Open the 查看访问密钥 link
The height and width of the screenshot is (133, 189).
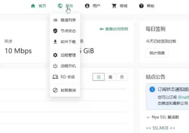click(x=114, y=29)
